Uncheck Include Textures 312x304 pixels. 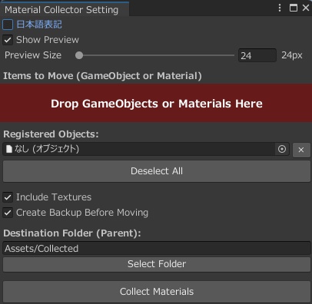[x=8, y=197]
